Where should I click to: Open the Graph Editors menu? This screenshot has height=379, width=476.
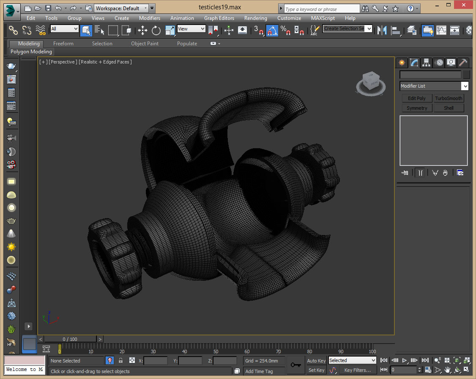[219, 18]
